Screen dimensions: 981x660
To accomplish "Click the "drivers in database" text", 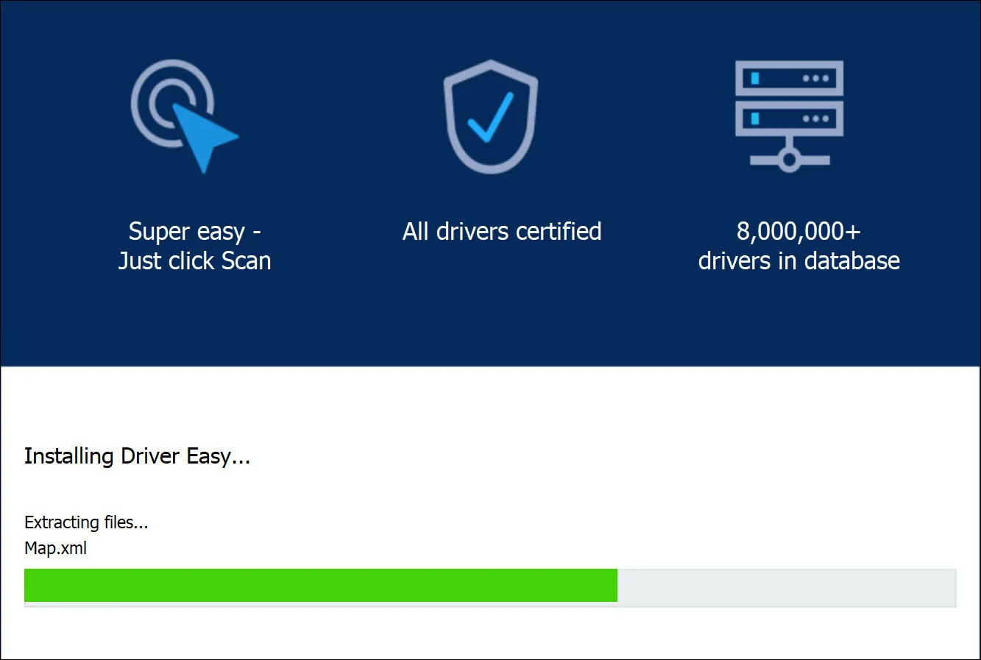I will pyautogui.click(x=798, y=261).
